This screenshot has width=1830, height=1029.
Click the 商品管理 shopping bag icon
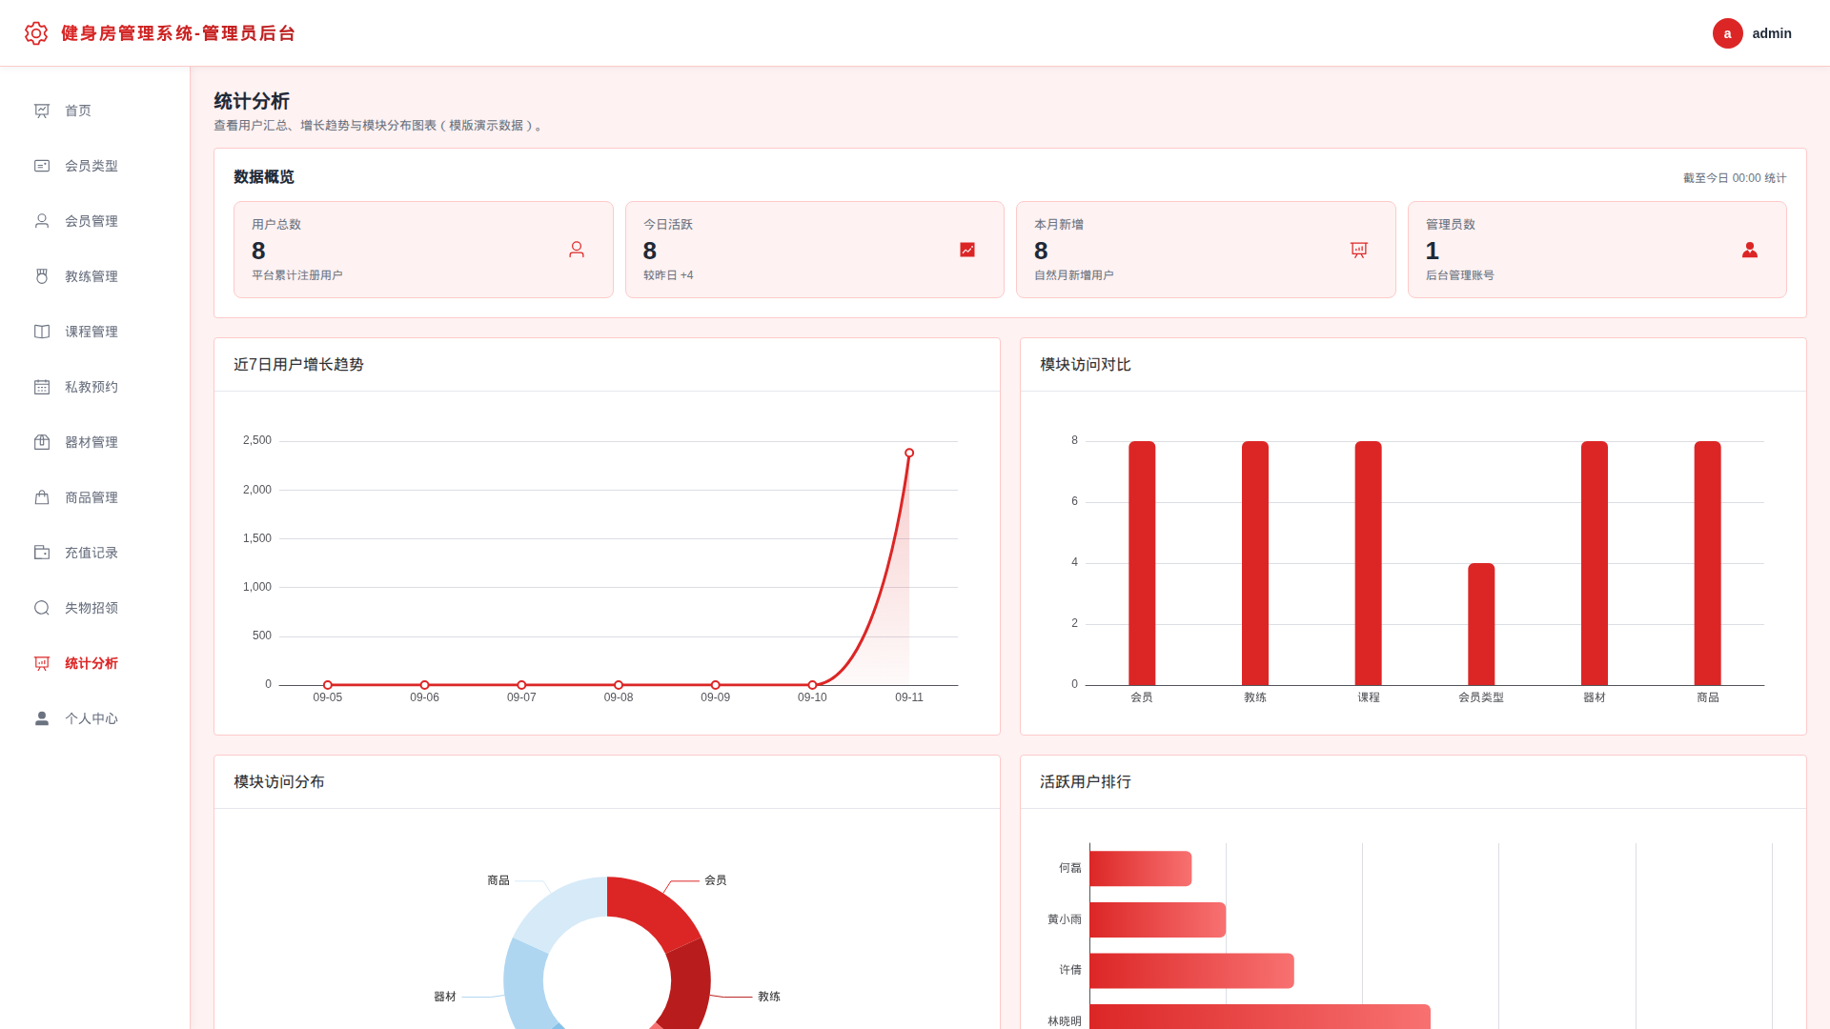(x=42, y=497)
